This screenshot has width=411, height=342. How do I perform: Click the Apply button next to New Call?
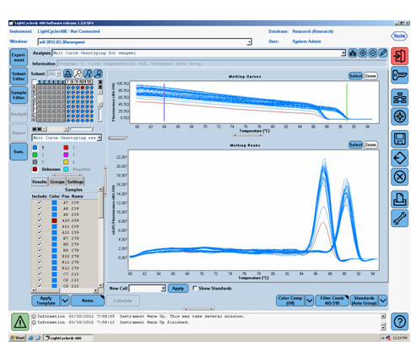178,289
